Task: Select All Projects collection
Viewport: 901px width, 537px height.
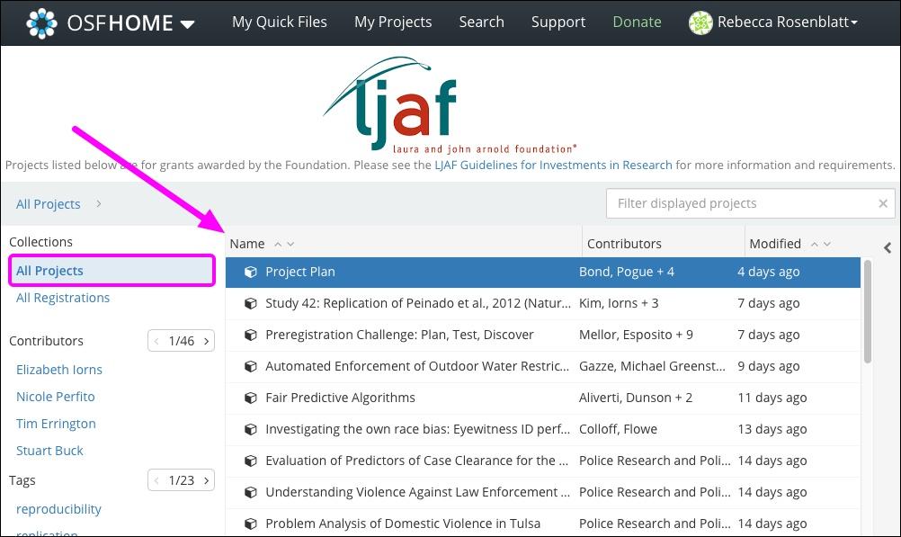Action: (112, 271)
